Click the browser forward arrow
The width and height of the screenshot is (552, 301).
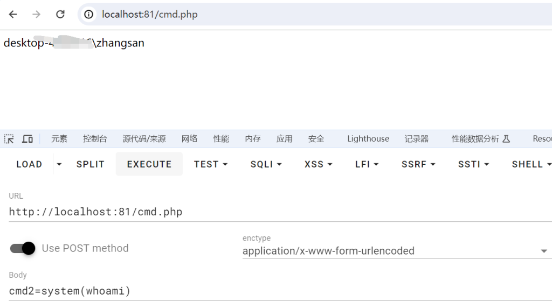tap(36, 15)
